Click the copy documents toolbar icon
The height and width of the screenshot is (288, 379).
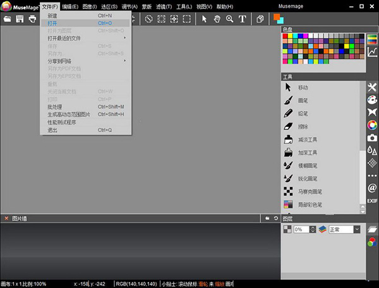[x=260, y=19]
